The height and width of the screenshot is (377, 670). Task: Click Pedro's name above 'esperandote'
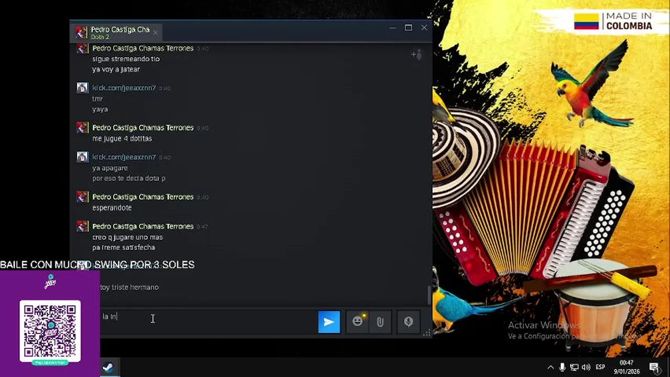pos(143,197)
